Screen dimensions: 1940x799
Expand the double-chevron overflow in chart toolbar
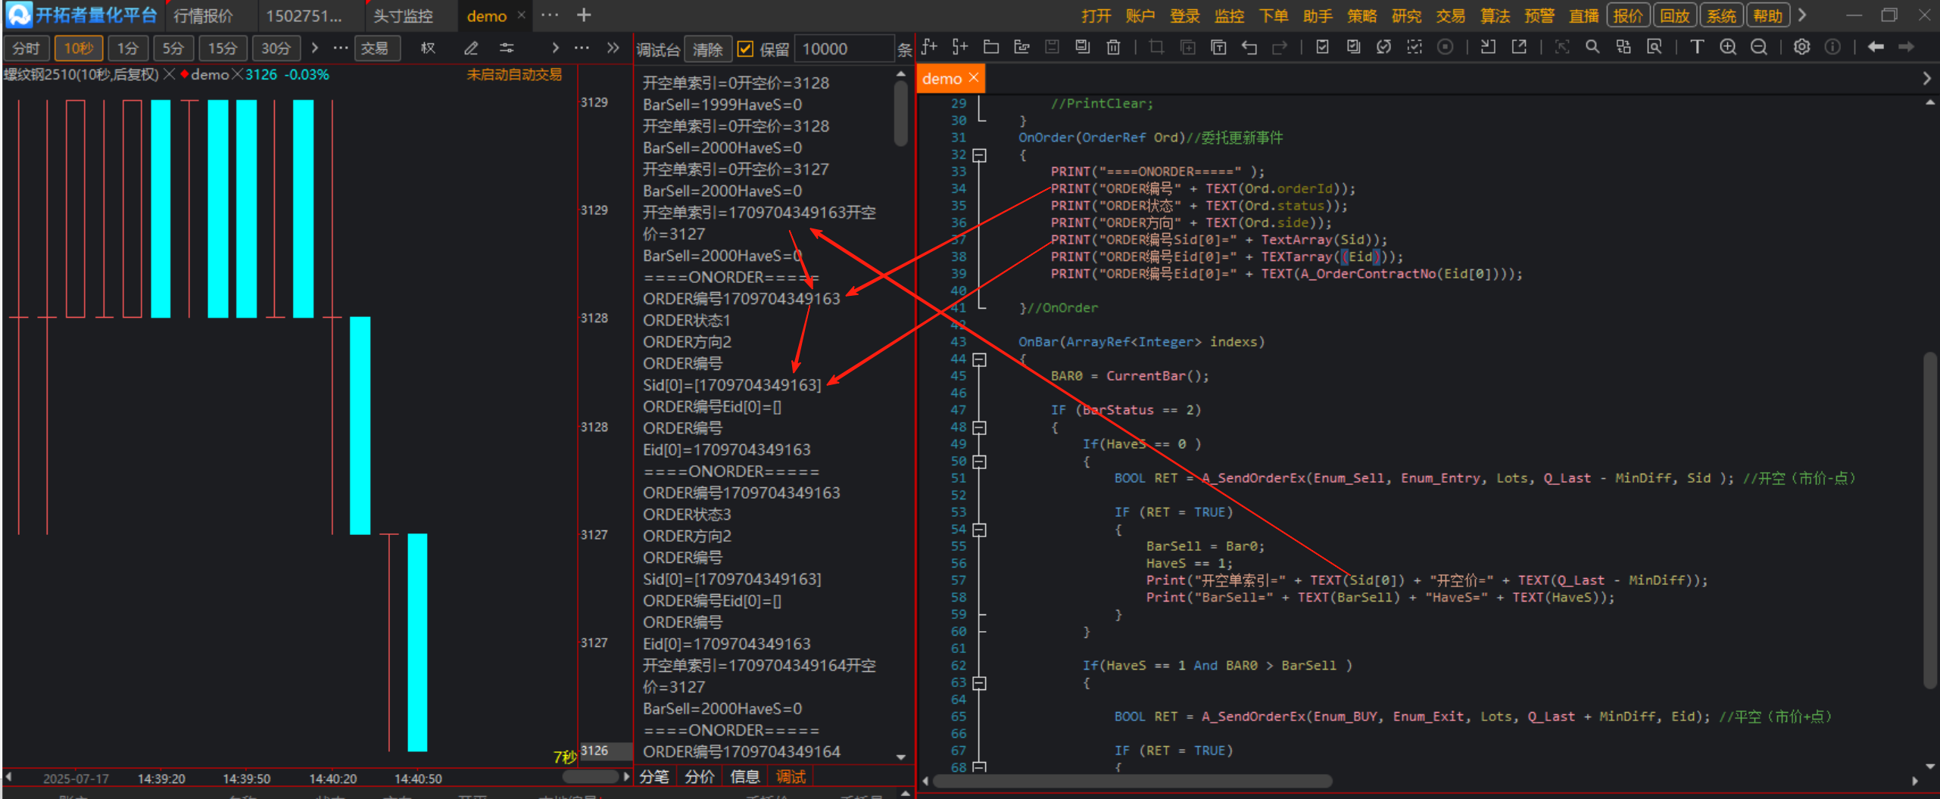pyautogui.click(x=613, y=48)
